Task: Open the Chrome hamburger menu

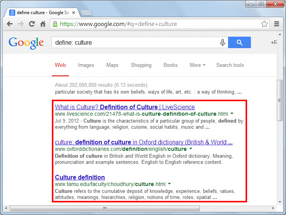Action: 277,24
